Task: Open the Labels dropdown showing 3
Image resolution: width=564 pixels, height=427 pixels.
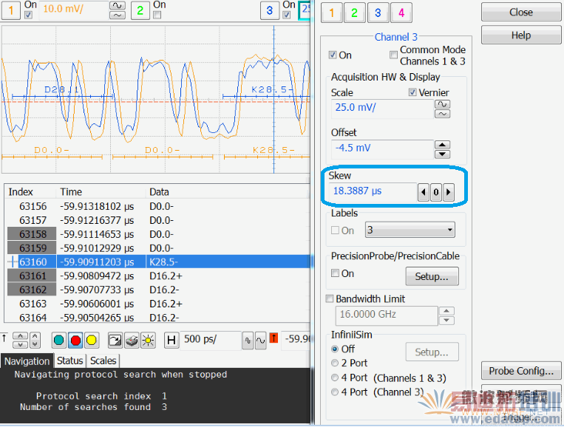Action: coord(410,230)
